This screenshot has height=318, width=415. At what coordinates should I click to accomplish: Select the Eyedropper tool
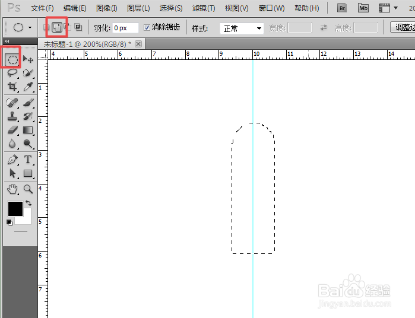click(28, 87)
